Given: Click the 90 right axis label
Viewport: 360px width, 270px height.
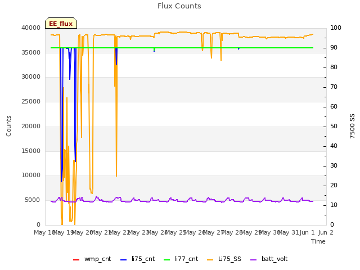Looking at the screenshot, I should pyautogui.click(x=334, y=47).
